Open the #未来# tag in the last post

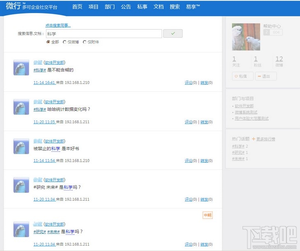(53, 232)
